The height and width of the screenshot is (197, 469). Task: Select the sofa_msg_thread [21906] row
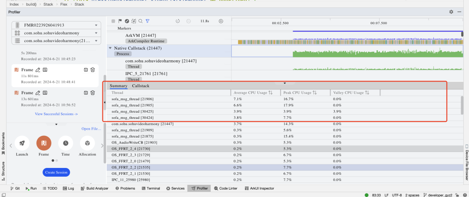tap(285, 98)
